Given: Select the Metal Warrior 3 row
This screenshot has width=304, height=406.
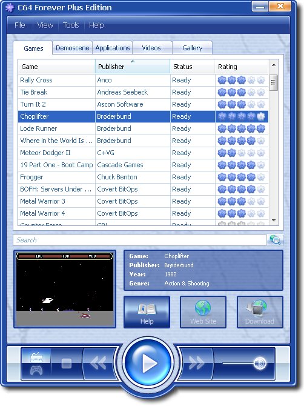Looking at the screenshot, I should pos(143,201).
